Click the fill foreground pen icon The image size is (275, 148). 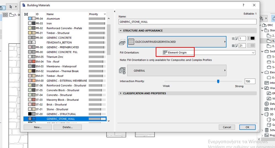[235, 38]
